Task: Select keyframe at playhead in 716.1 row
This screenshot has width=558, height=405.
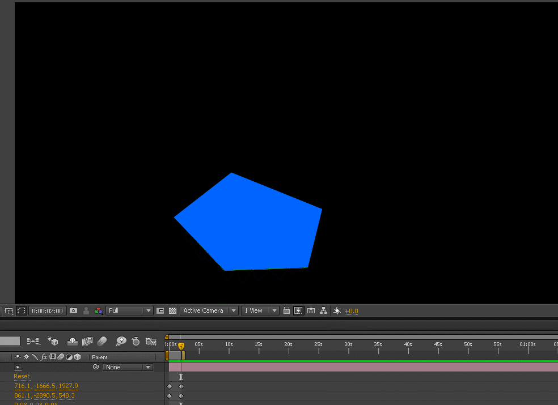Action: (181, 386)
